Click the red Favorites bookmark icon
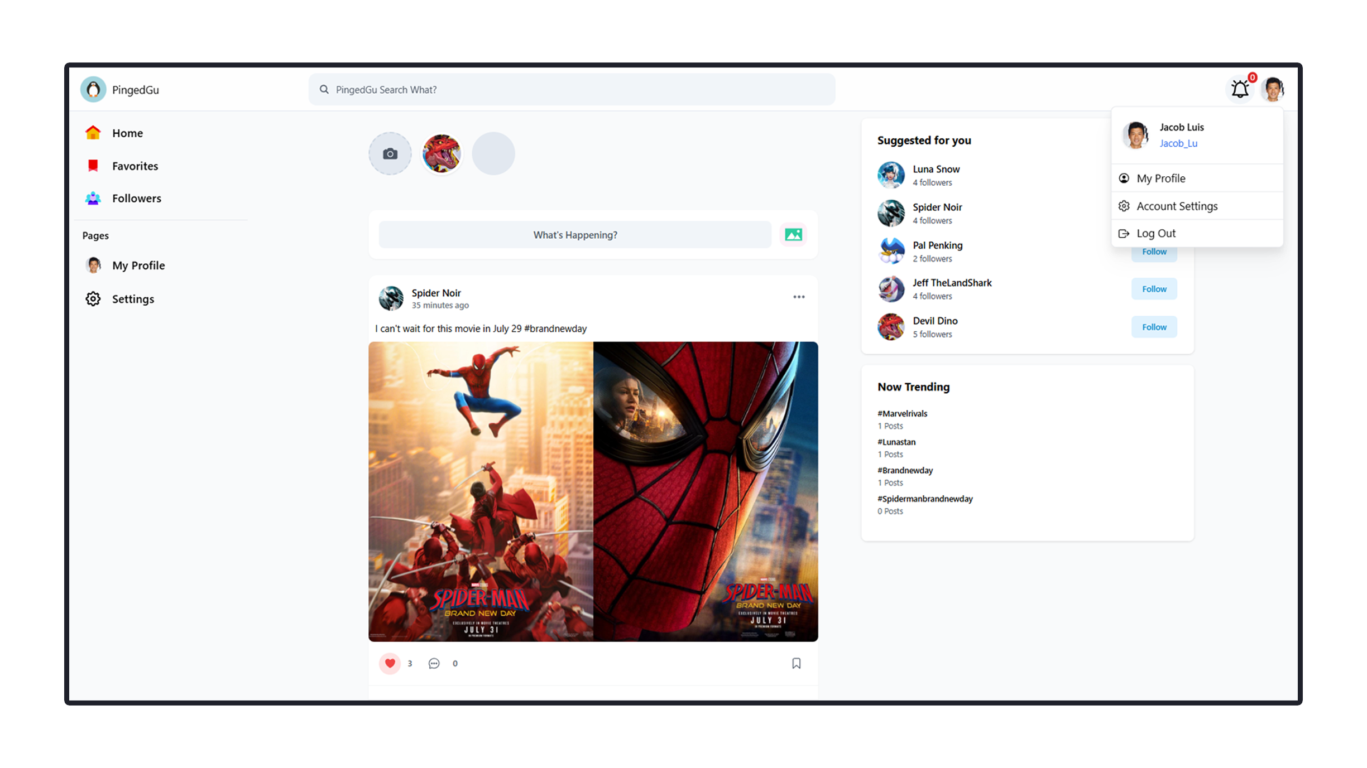1367x768 pixels. point(93,166)
